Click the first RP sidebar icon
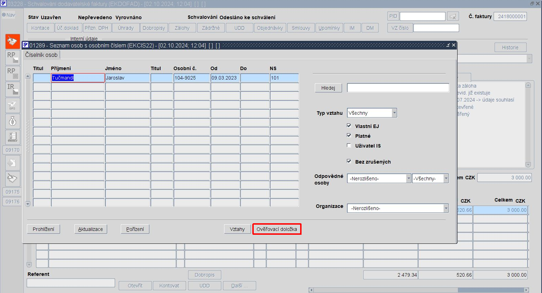The width and height of the screenshot is (542, 293). [x=13, y=58]
